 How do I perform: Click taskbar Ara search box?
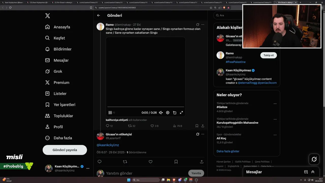pos(146,180)
